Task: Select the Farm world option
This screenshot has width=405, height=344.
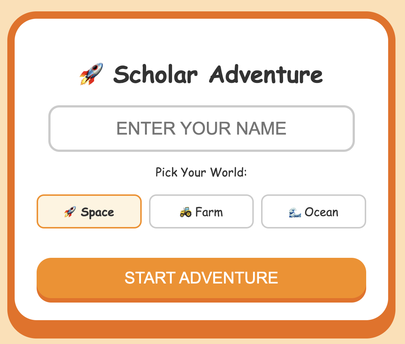Action: (201, 212)
